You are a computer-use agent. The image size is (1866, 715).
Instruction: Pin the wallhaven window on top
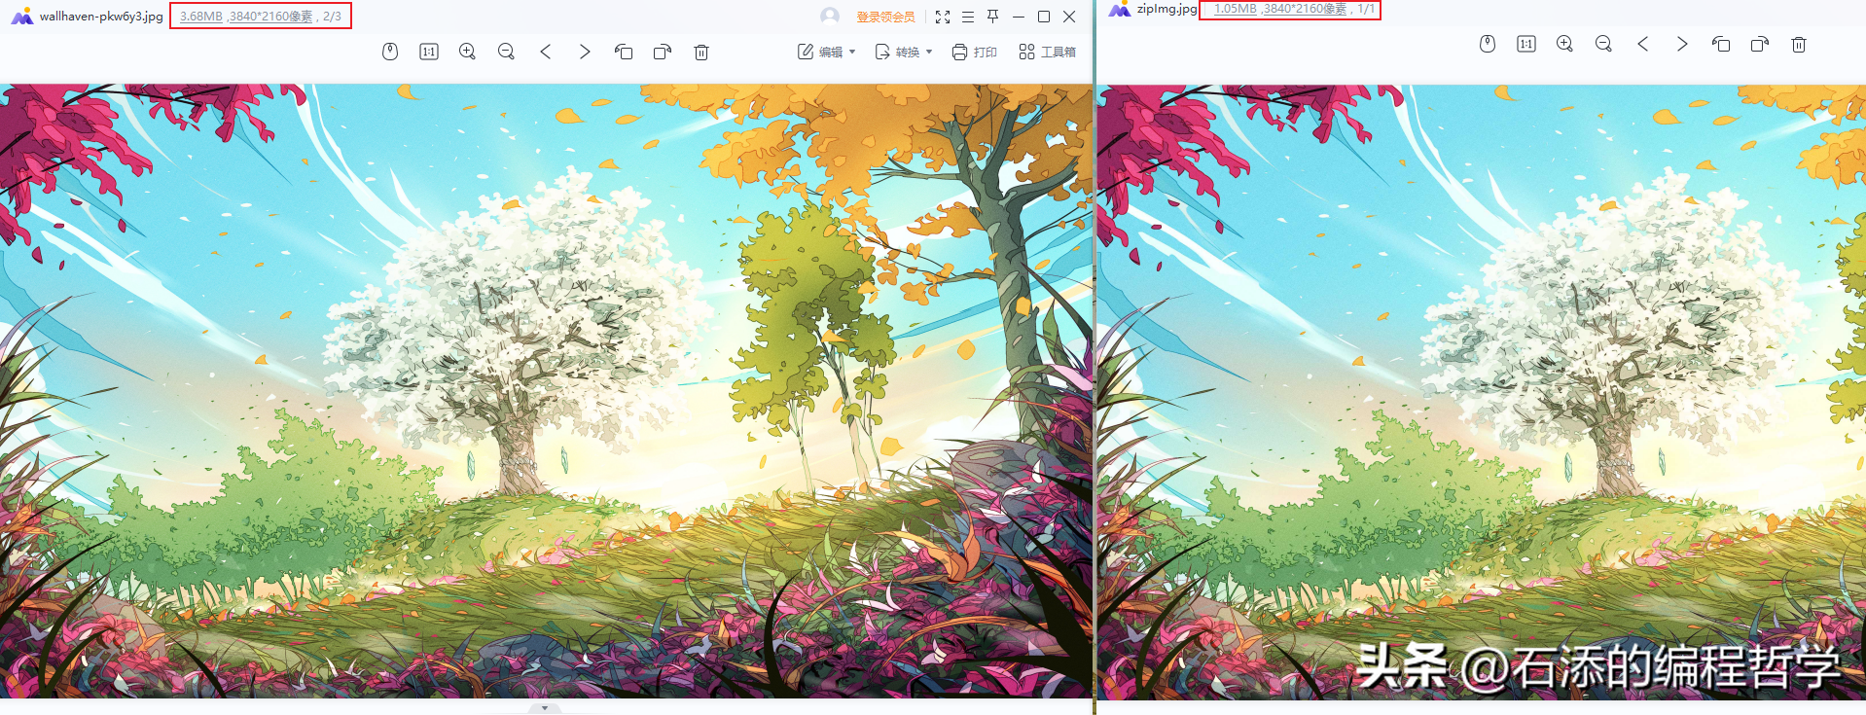point(993,17)
